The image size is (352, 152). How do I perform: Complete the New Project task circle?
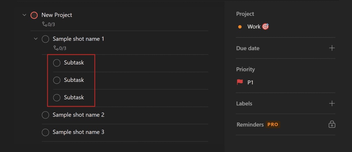(x=34, y=15)
